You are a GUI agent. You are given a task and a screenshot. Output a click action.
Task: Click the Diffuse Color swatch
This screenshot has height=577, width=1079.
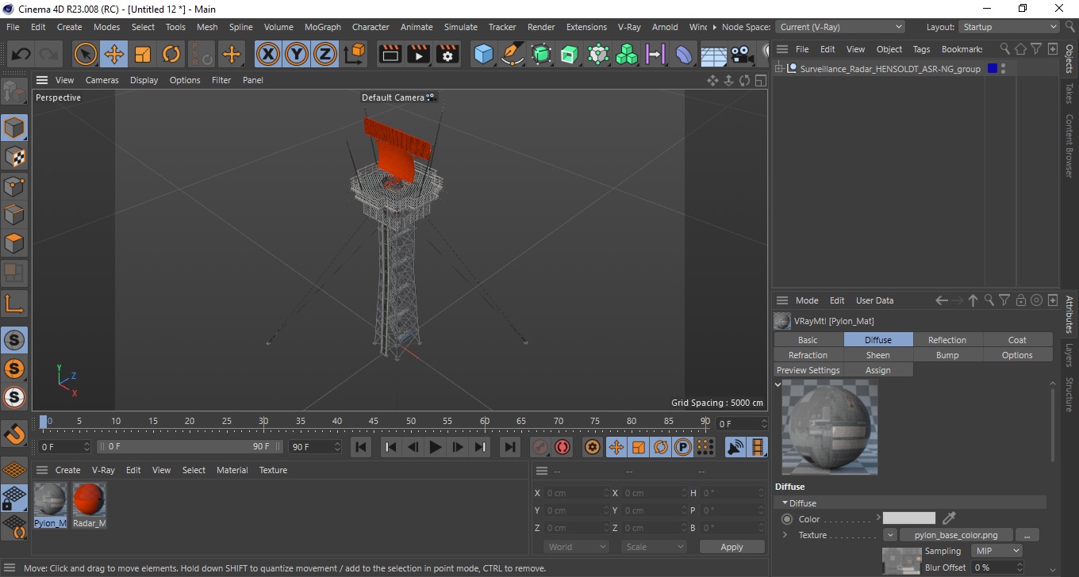tap(909, 518)
